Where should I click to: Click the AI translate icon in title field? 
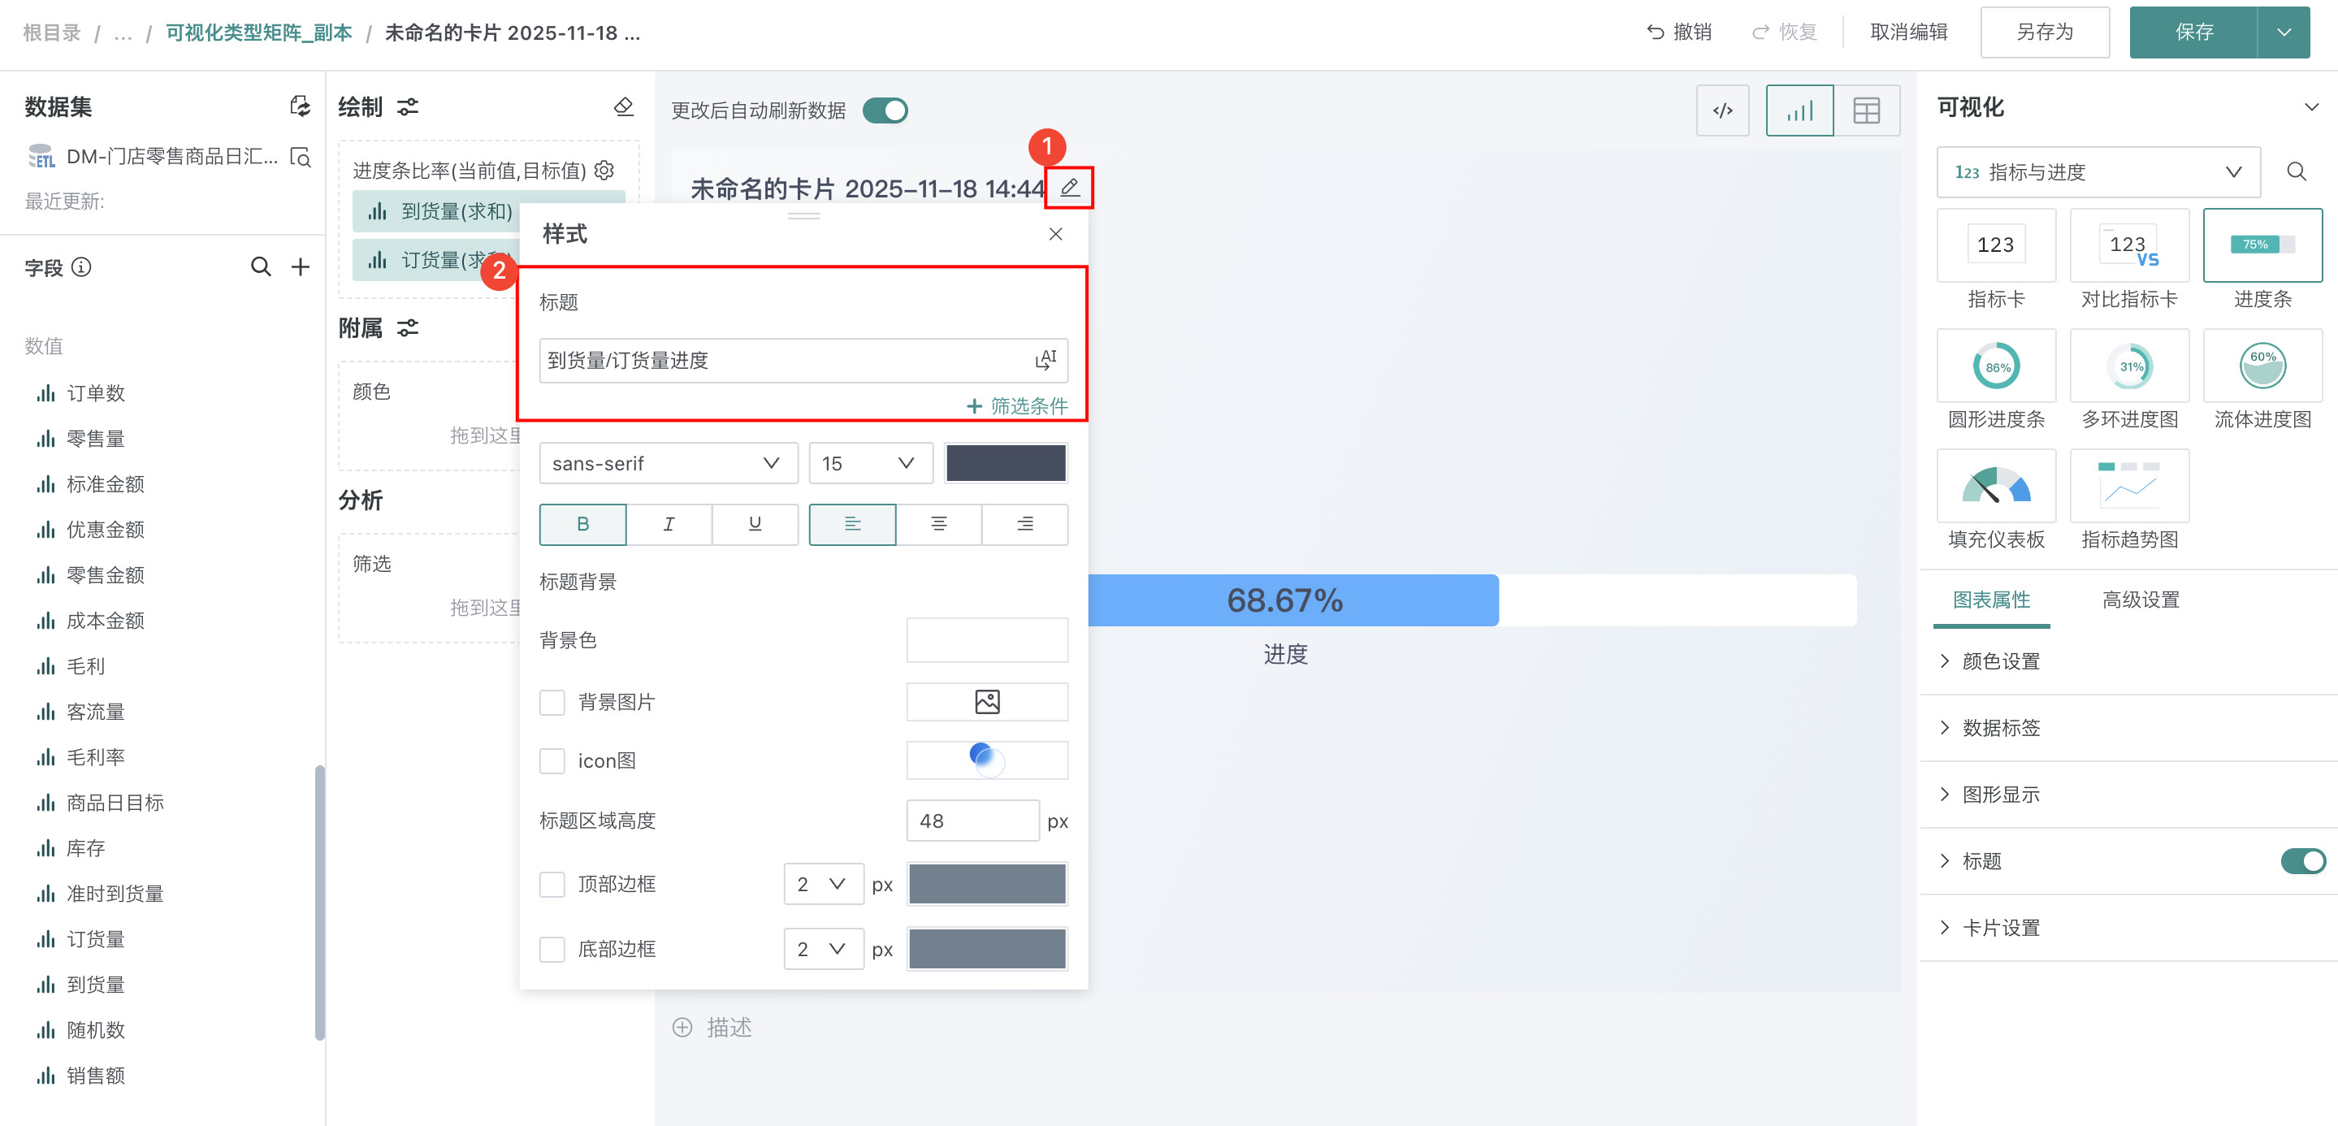1046,360
